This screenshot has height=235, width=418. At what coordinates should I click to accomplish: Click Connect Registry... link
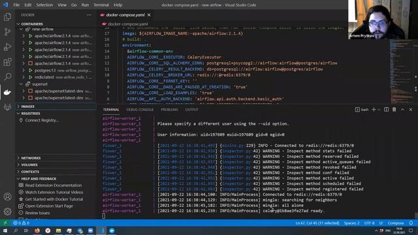pos(42,120)
